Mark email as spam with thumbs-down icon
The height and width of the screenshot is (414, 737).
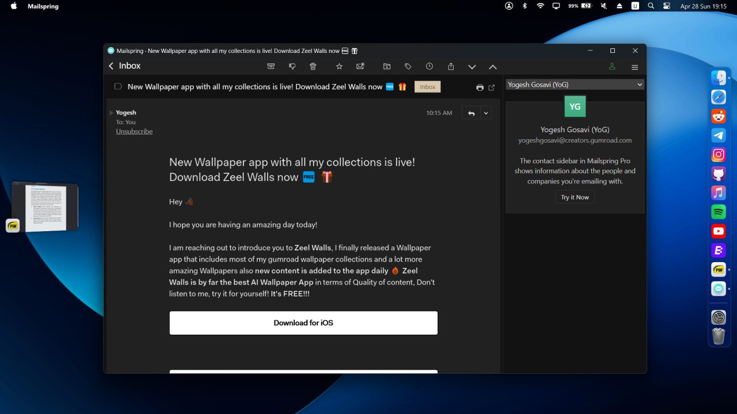tap(292, 67)
